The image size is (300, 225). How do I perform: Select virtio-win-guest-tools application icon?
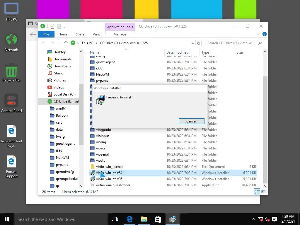(x=93, y=185)
